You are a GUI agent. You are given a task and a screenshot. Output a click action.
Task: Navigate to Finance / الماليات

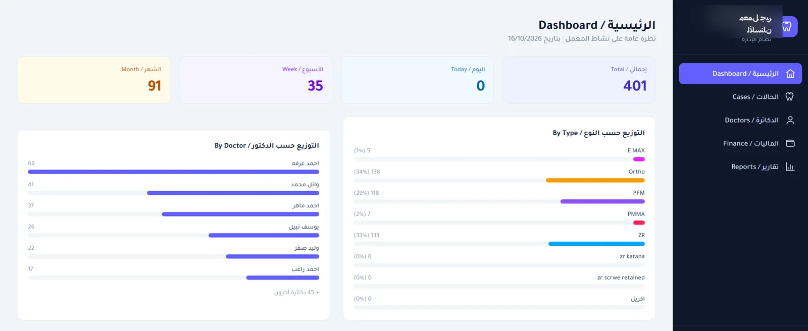click(x=740, y=143)
